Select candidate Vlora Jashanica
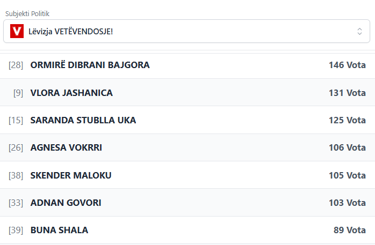Screen dimensions: 375x245 coord(71,93)
